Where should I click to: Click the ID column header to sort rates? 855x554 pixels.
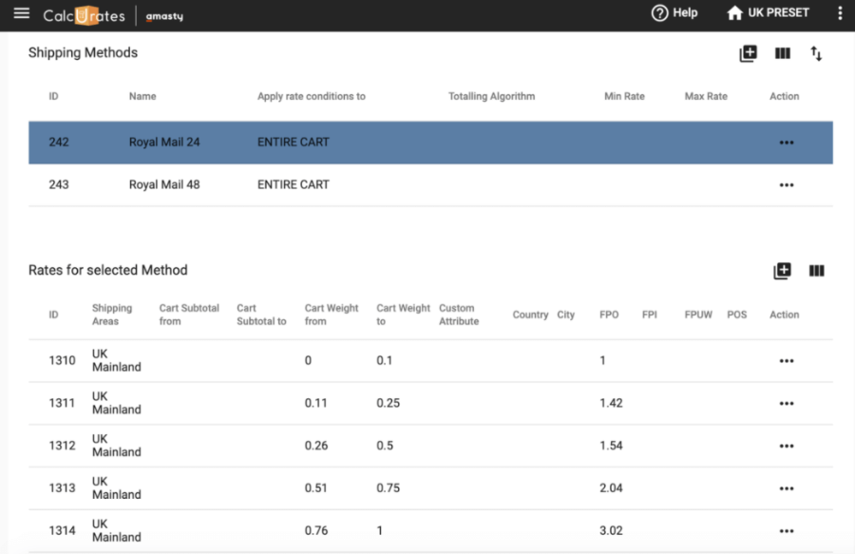pos(52,315)
